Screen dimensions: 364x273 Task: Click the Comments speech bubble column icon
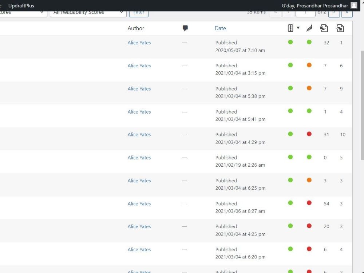tap(185, 28)
